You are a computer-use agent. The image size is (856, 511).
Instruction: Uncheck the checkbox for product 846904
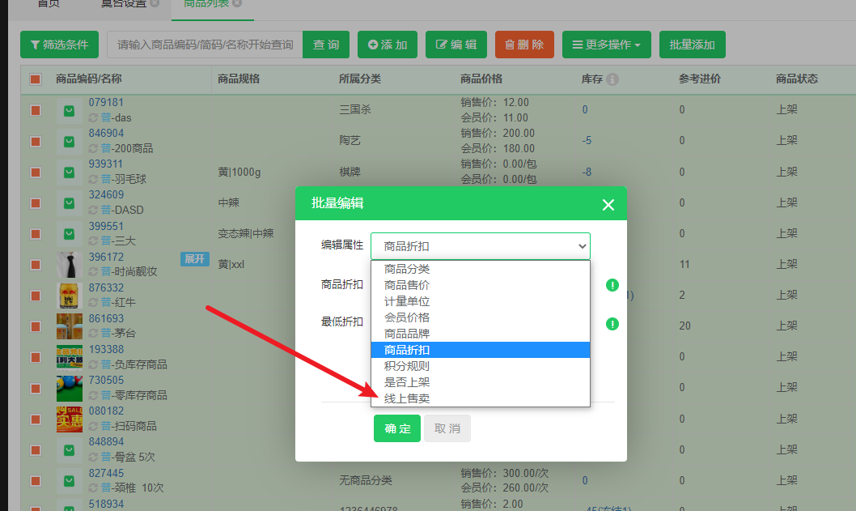click(x=36, y=141)
